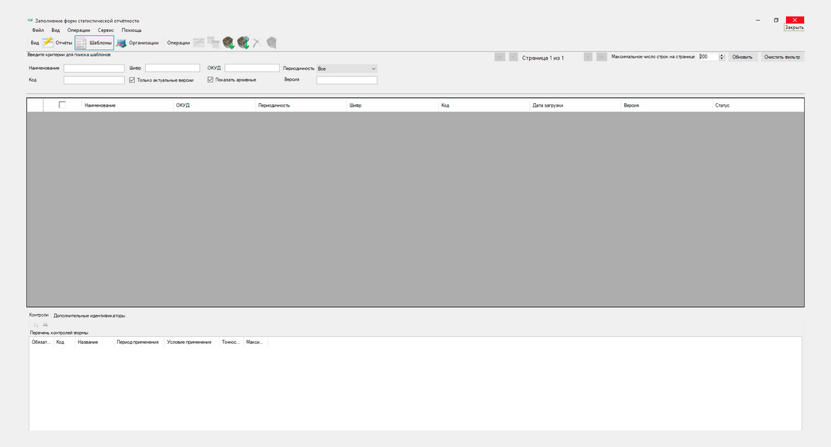The height and width of the screenshot is (447, 831).
Task: Increase max rows per page stepper
Action: pos(722,55)
